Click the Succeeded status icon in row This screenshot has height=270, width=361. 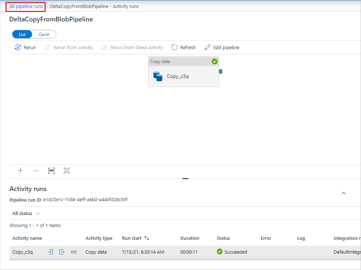220,252
